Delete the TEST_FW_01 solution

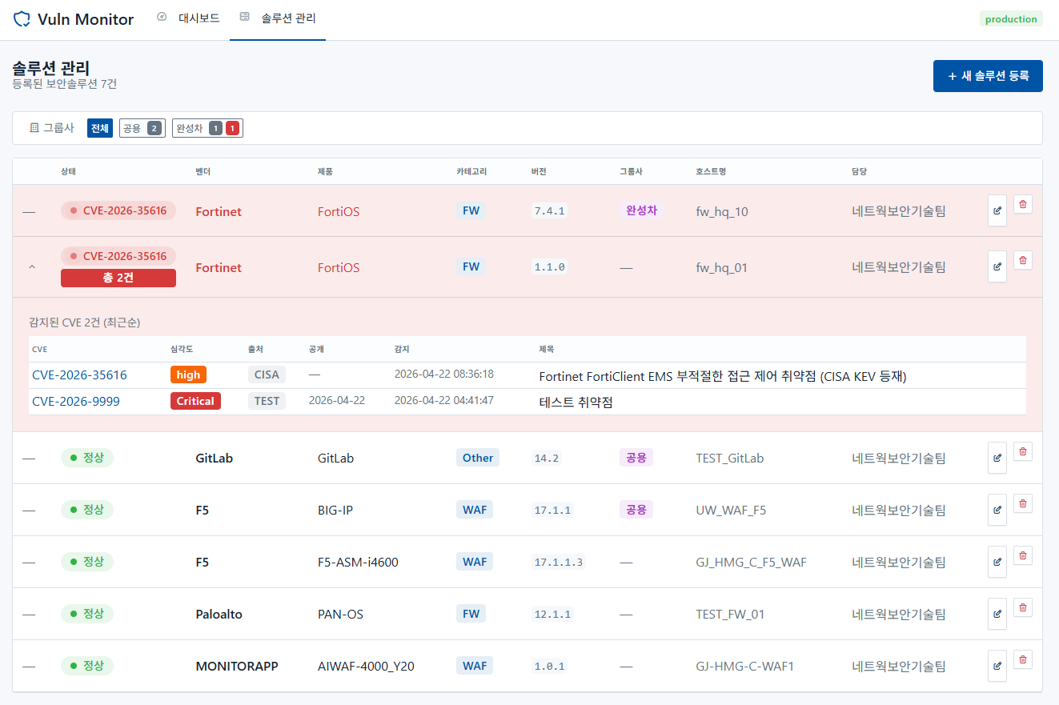point(1023,607)
